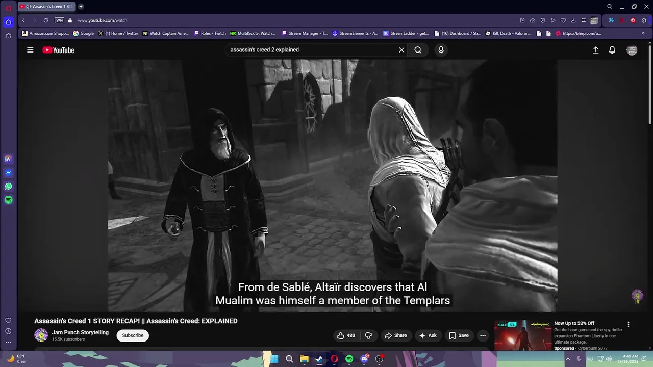Open Spotify in the Opera sidebar
Image resolution: width=653 pixels, height=367 pixels.
8,200
